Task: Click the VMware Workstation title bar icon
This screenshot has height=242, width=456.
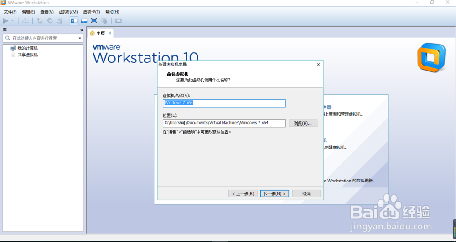Action: coord(4,3)
